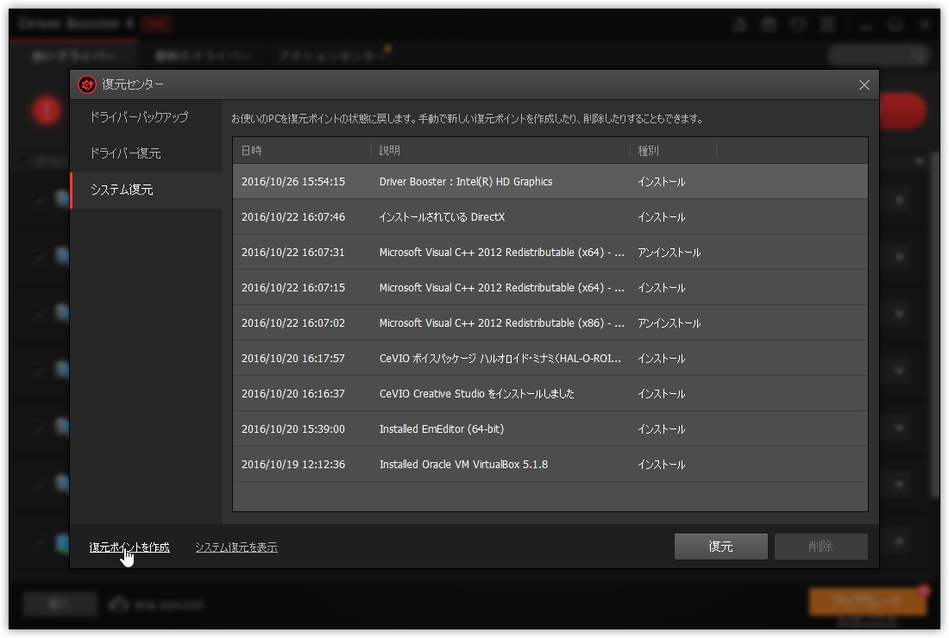Image resolution: width=949 pixels, height=638 pixels.
Task: Click アンインストール type in 16:07:02 row
Action: click(669, 323)
